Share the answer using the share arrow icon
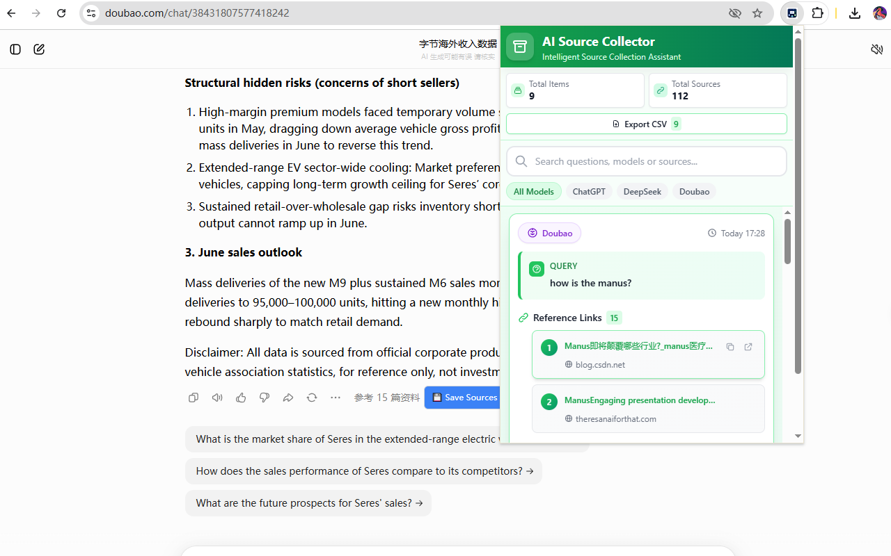The width and height of the screenshot is (891, 556). pyautogui.click(x=288, y=398)
